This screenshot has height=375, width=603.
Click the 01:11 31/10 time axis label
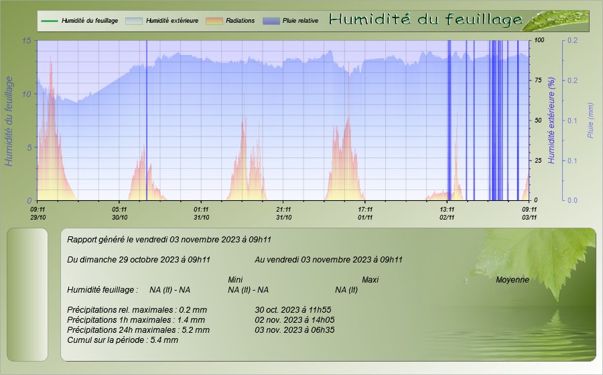201,213
